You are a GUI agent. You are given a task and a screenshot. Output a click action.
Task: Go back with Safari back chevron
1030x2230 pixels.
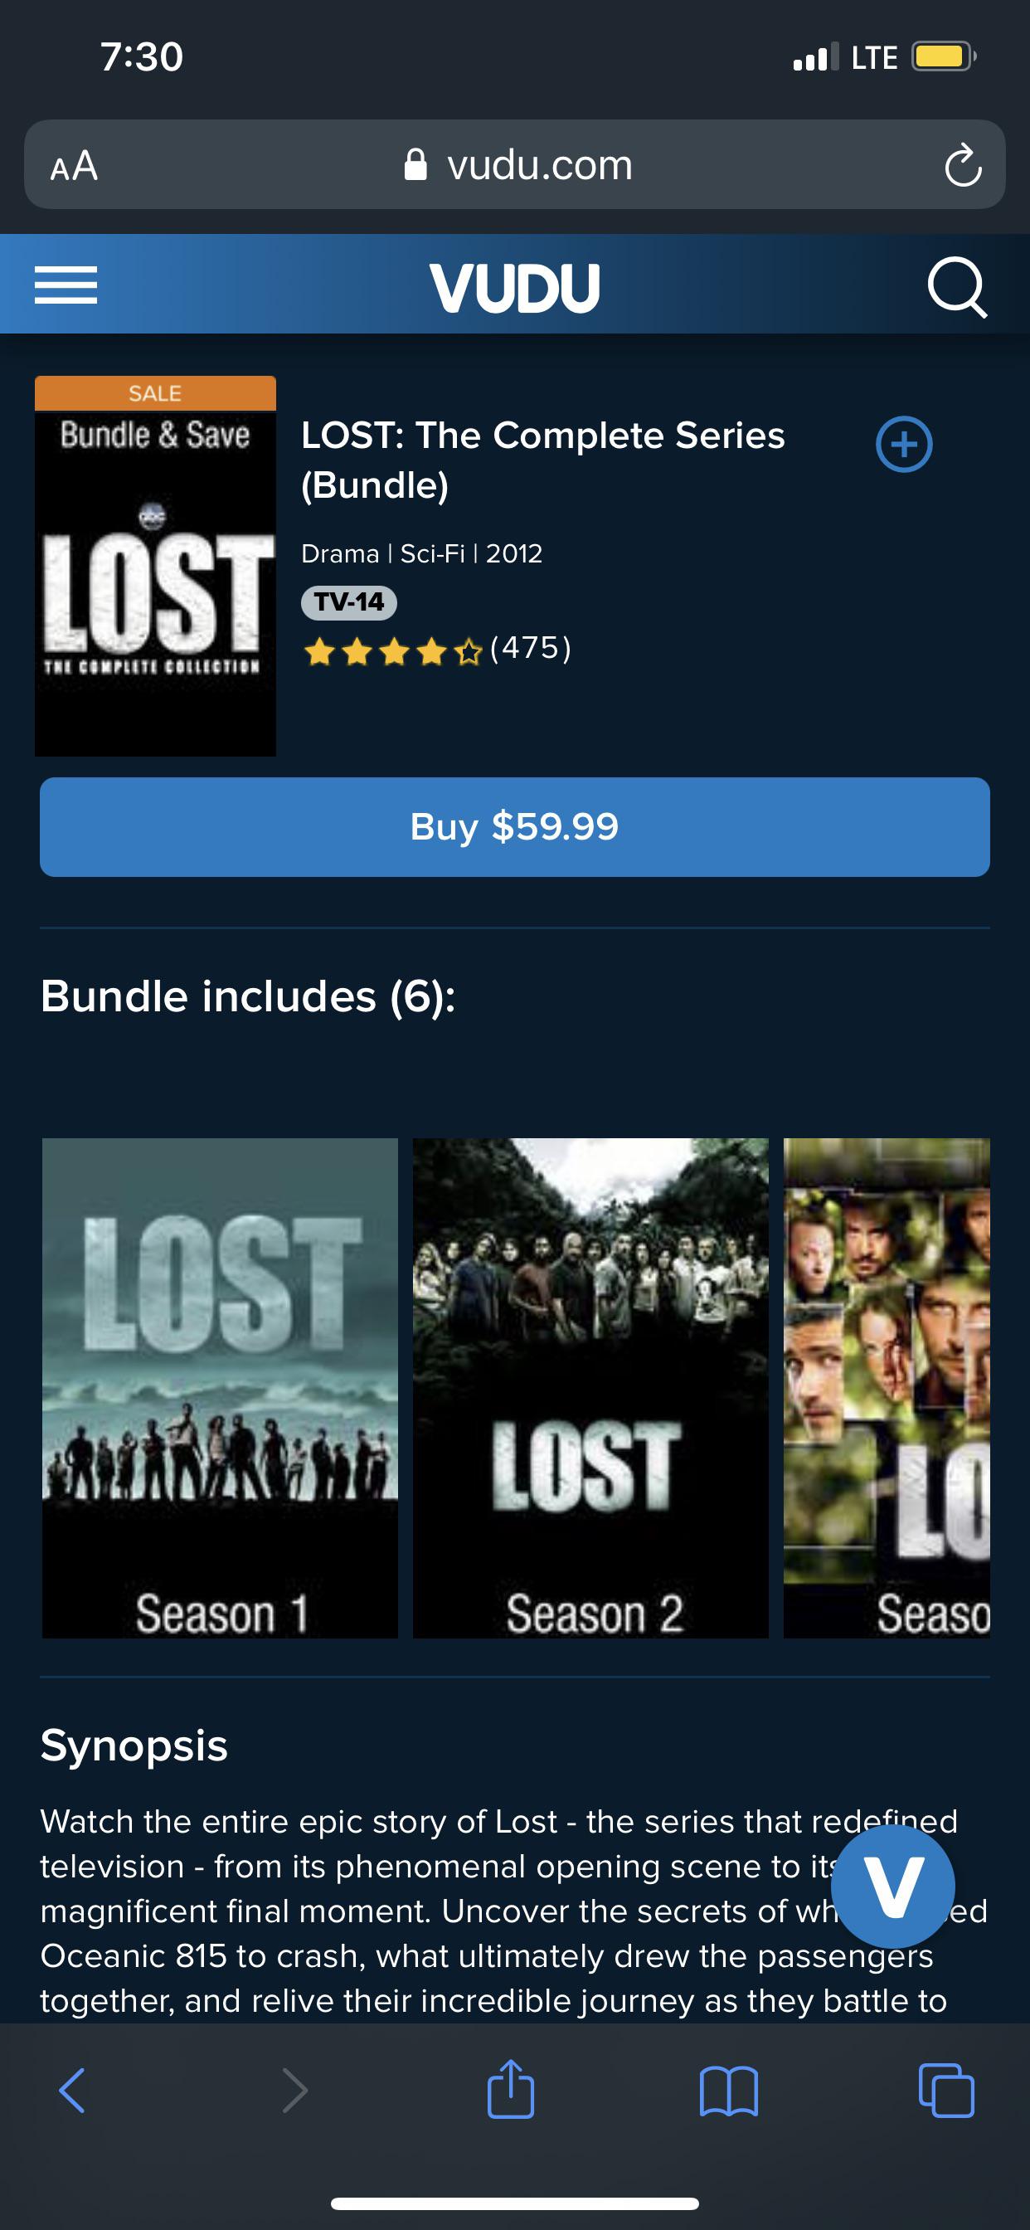pos(72,2091)
